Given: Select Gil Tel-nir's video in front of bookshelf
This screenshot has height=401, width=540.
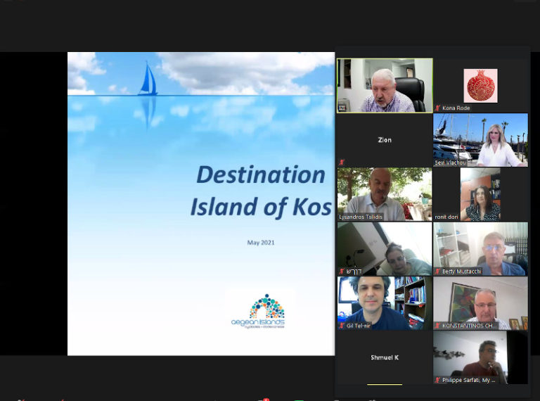Looking at the screenshot, I should pos(385,302).
